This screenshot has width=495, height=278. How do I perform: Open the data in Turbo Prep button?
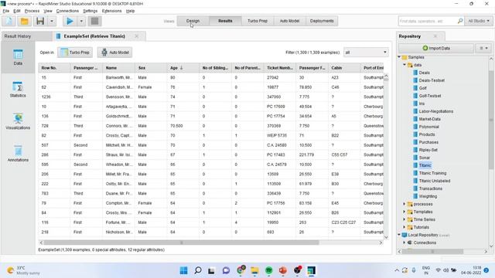pos(75,53)
